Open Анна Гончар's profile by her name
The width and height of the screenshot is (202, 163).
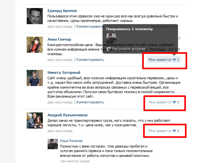pos(59,39)
